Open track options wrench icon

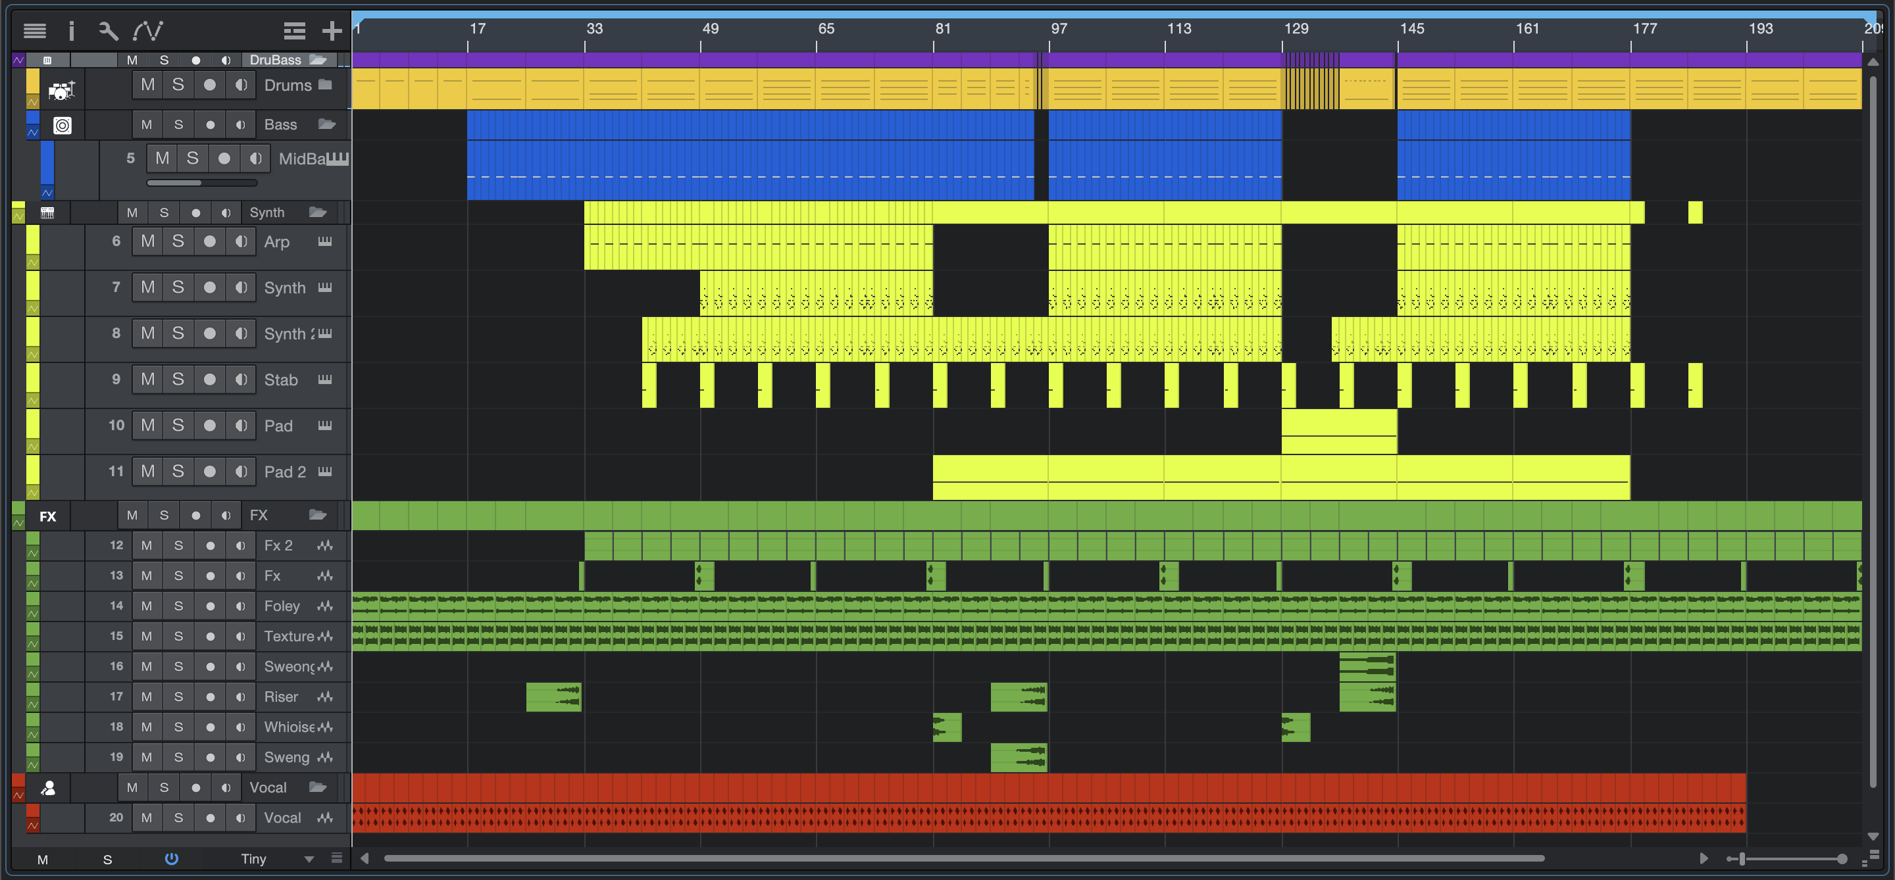(x=108, y=30)
